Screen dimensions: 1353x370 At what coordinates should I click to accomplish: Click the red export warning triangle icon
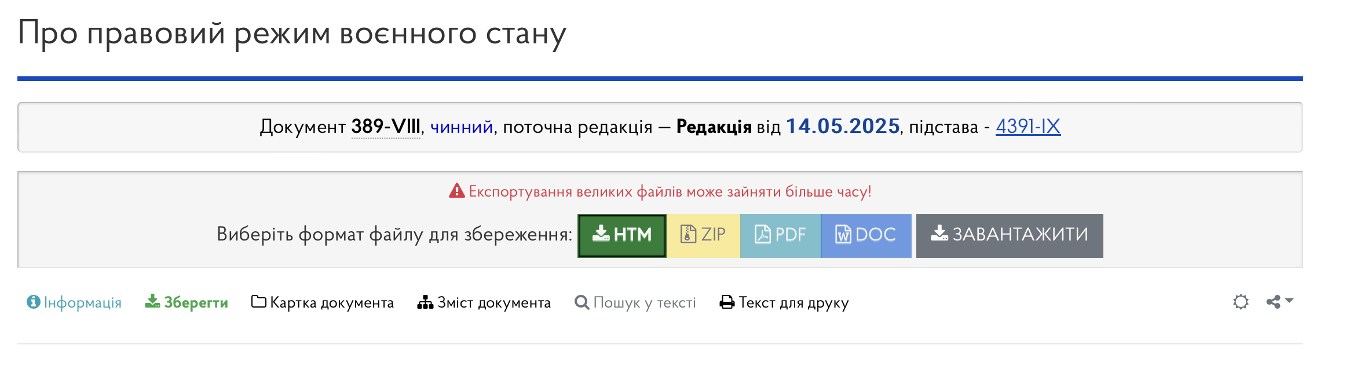click(457, 191)
